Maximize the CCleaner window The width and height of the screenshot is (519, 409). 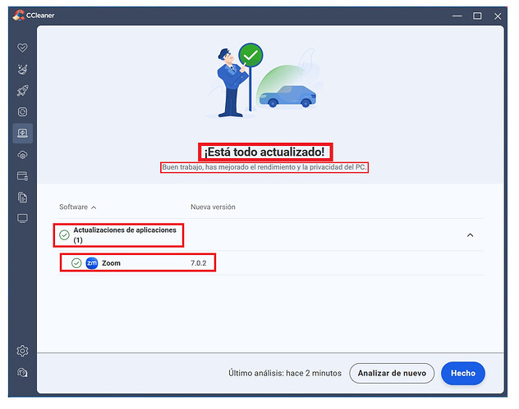click(477, 16)
